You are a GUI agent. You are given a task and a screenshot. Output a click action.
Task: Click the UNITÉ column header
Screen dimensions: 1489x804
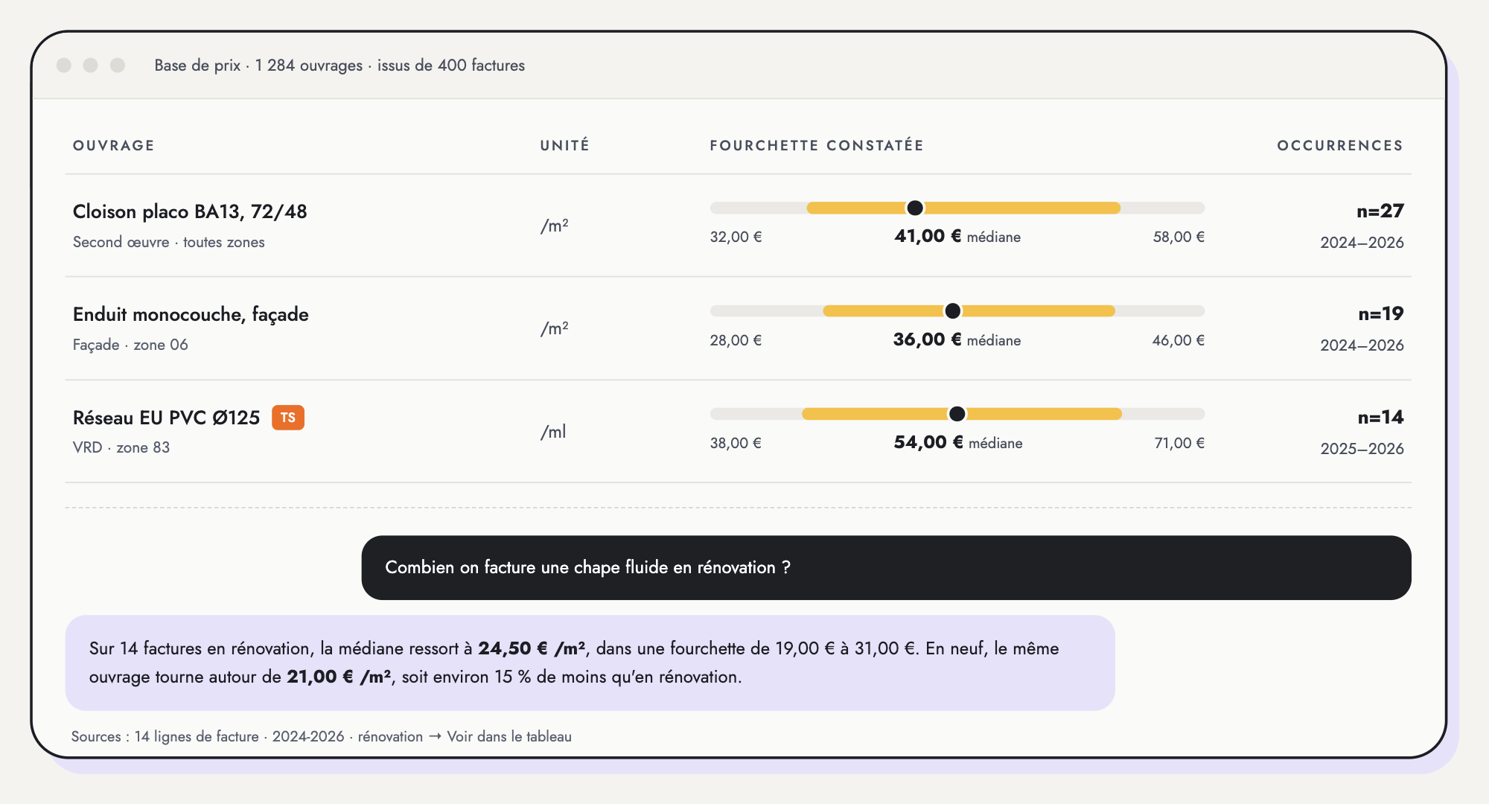point(564,145)
